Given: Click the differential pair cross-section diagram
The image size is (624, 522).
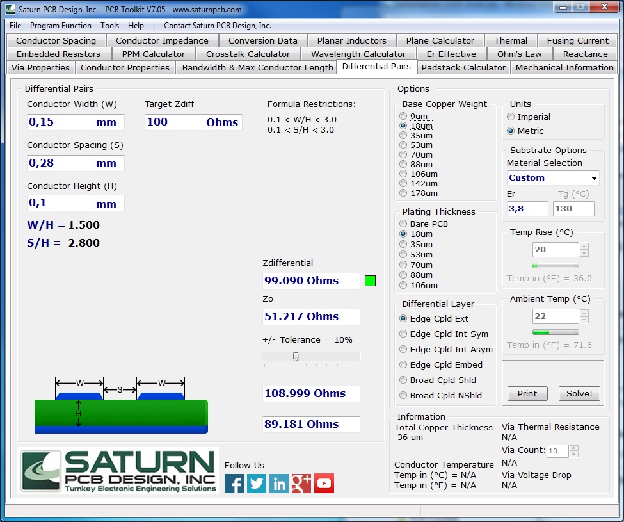Looking at the screenshot, I should click(121, 405).
